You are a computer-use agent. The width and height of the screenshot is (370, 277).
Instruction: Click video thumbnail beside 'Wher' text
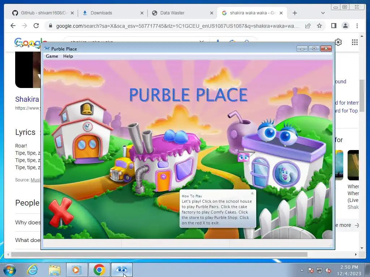(x=353, y=165)
